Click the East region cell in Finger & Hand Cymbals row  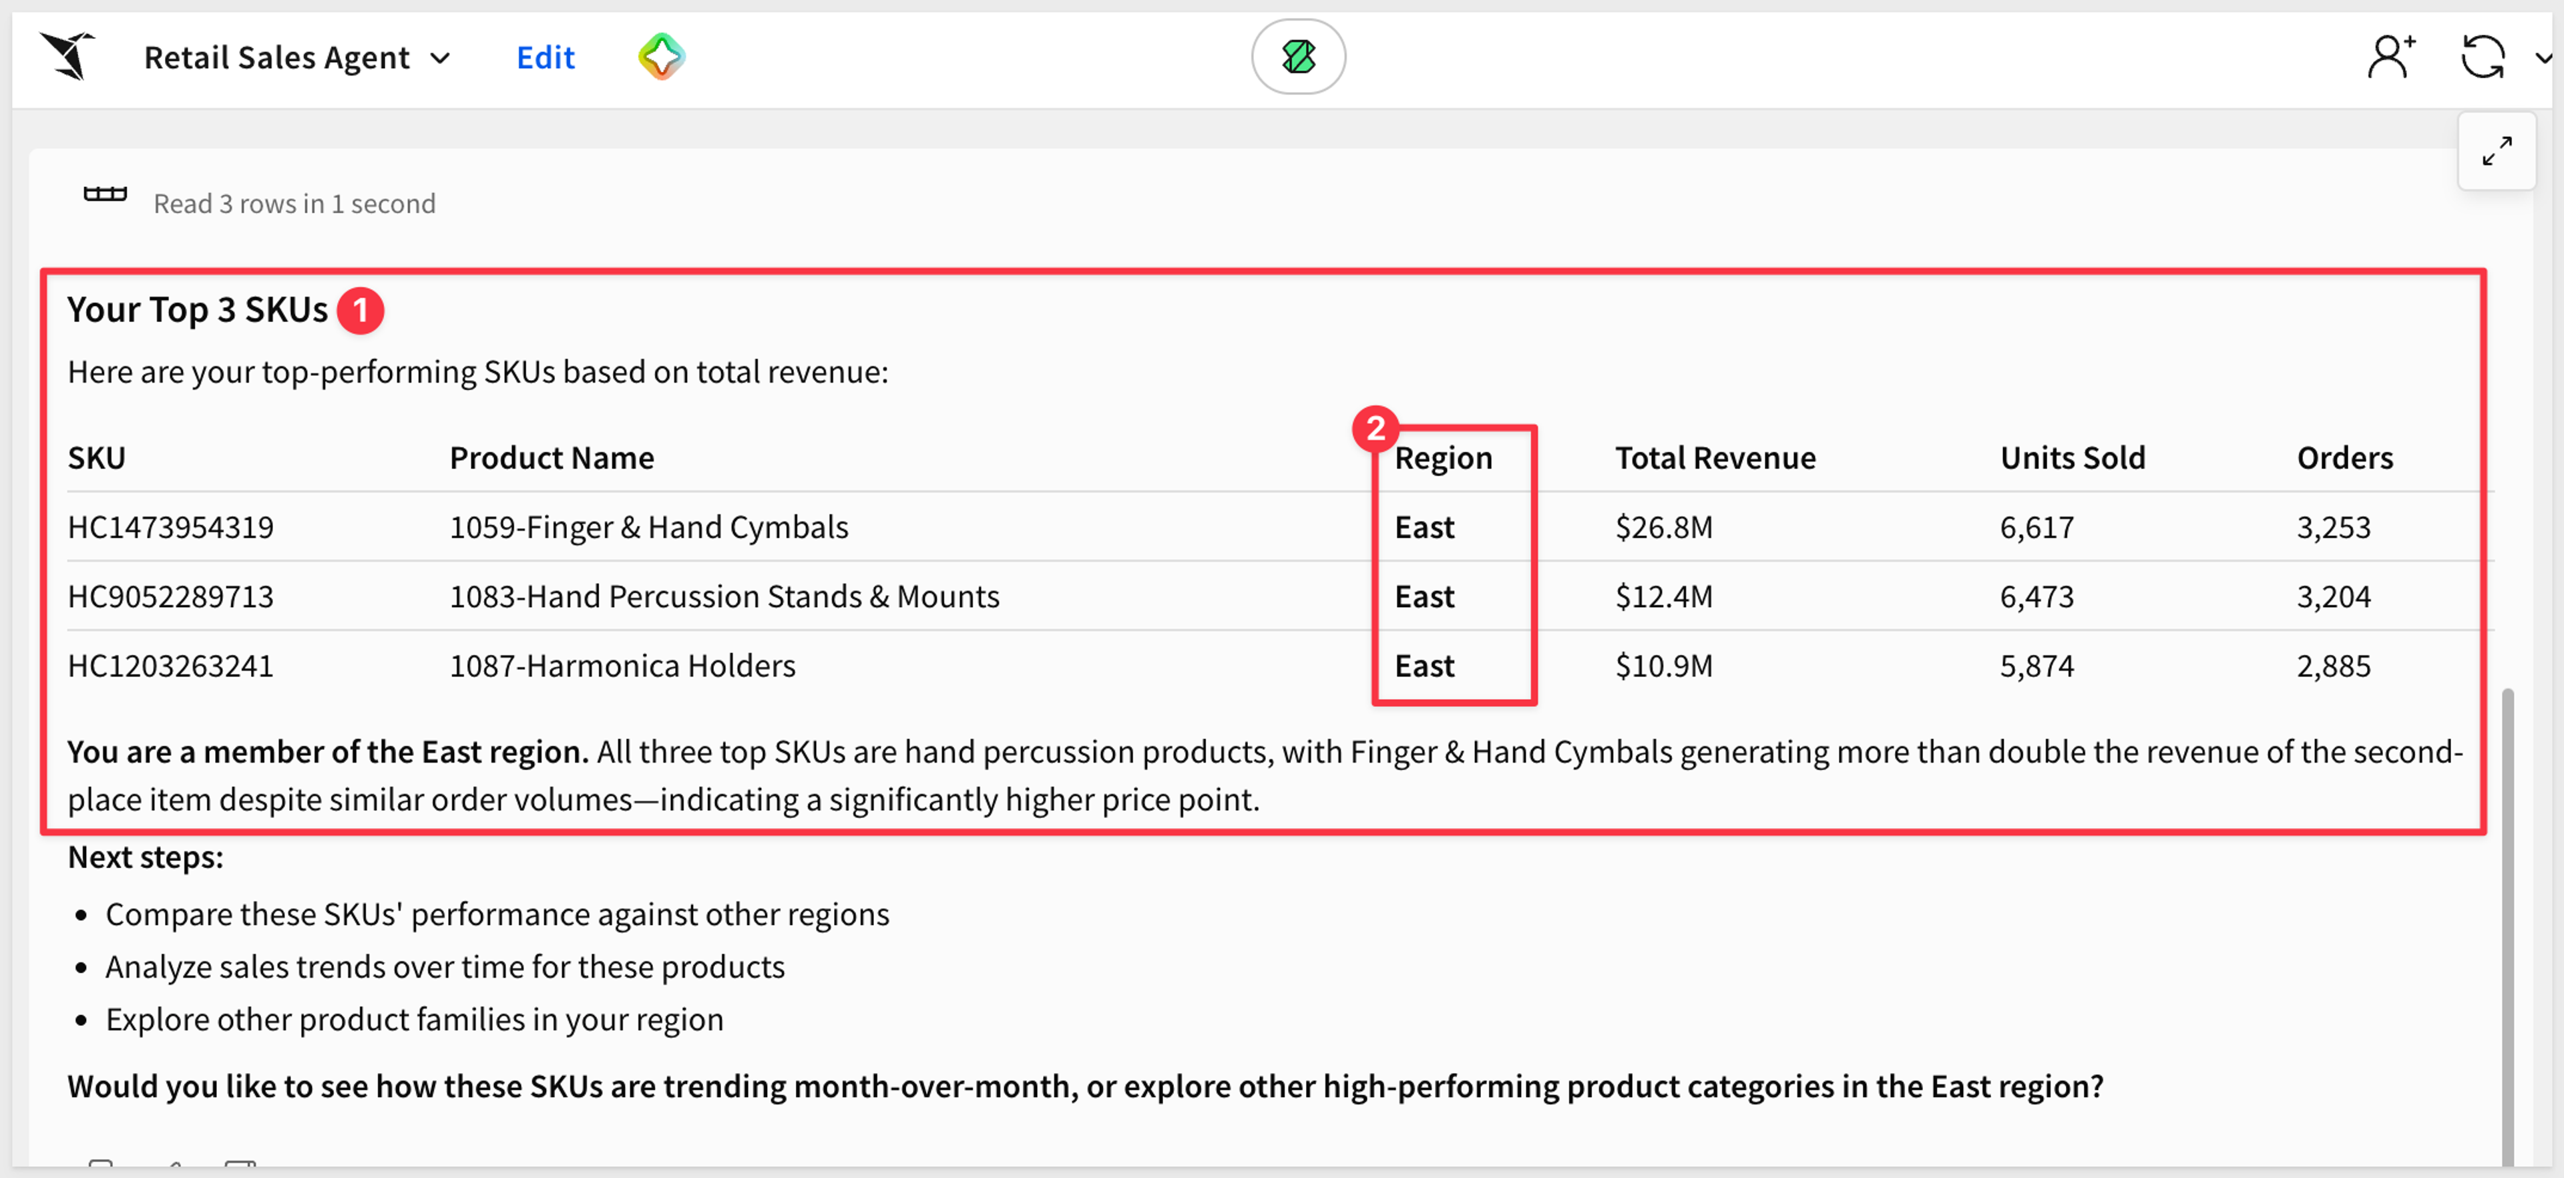point(1424,527)
